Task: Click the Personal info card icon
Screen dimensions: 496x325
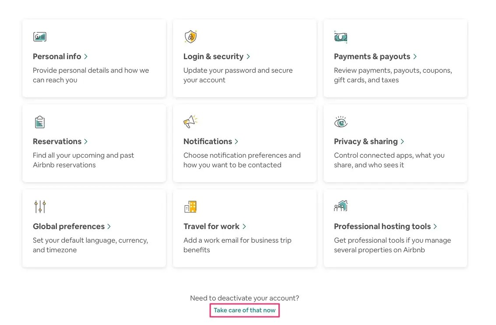Action: [39, 37]
